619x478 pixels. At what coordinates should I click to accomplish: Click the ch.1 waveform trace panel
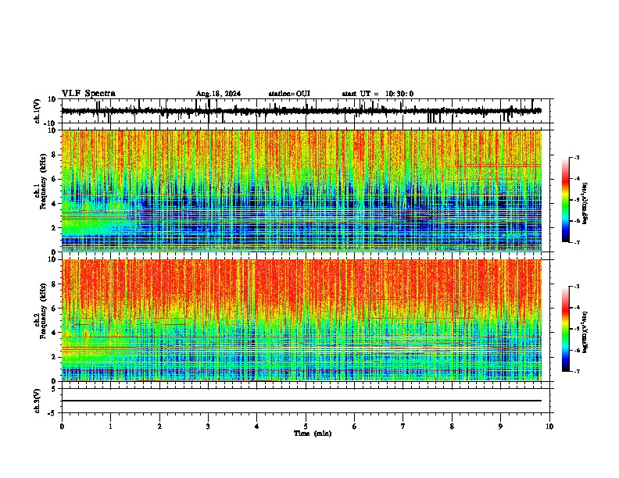[x=305, y=111]
